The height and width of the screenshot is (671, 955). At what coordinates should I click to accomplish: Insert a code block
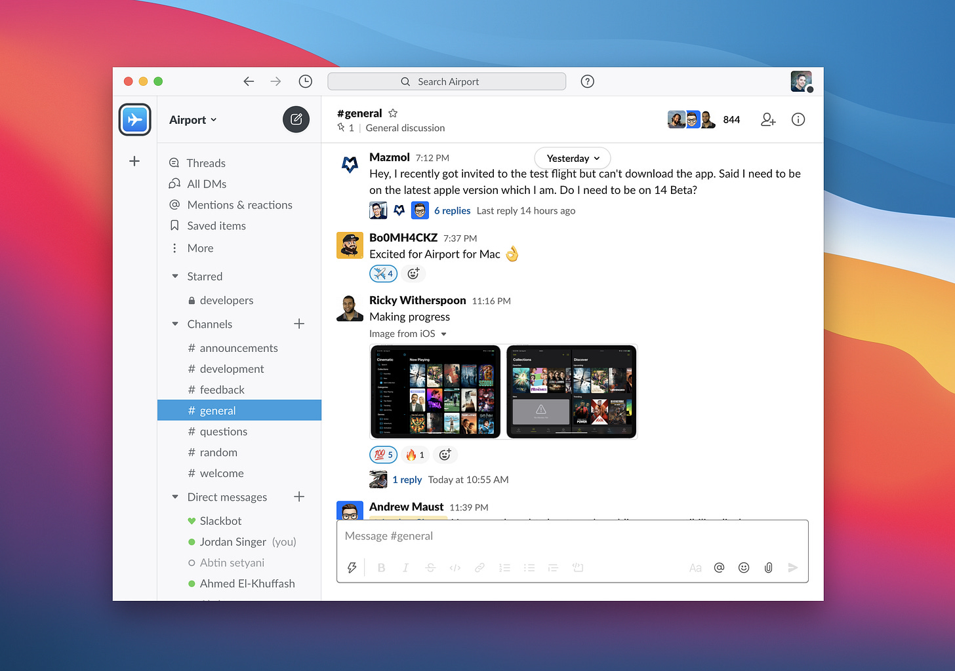[x=578, y=567]
